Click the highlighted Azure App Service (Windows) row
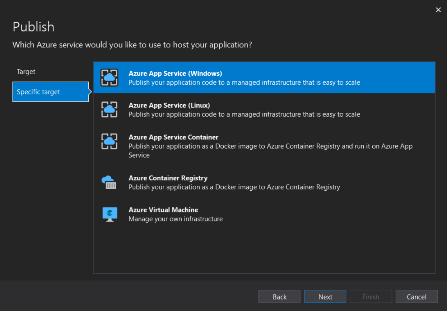 [251, 77]
